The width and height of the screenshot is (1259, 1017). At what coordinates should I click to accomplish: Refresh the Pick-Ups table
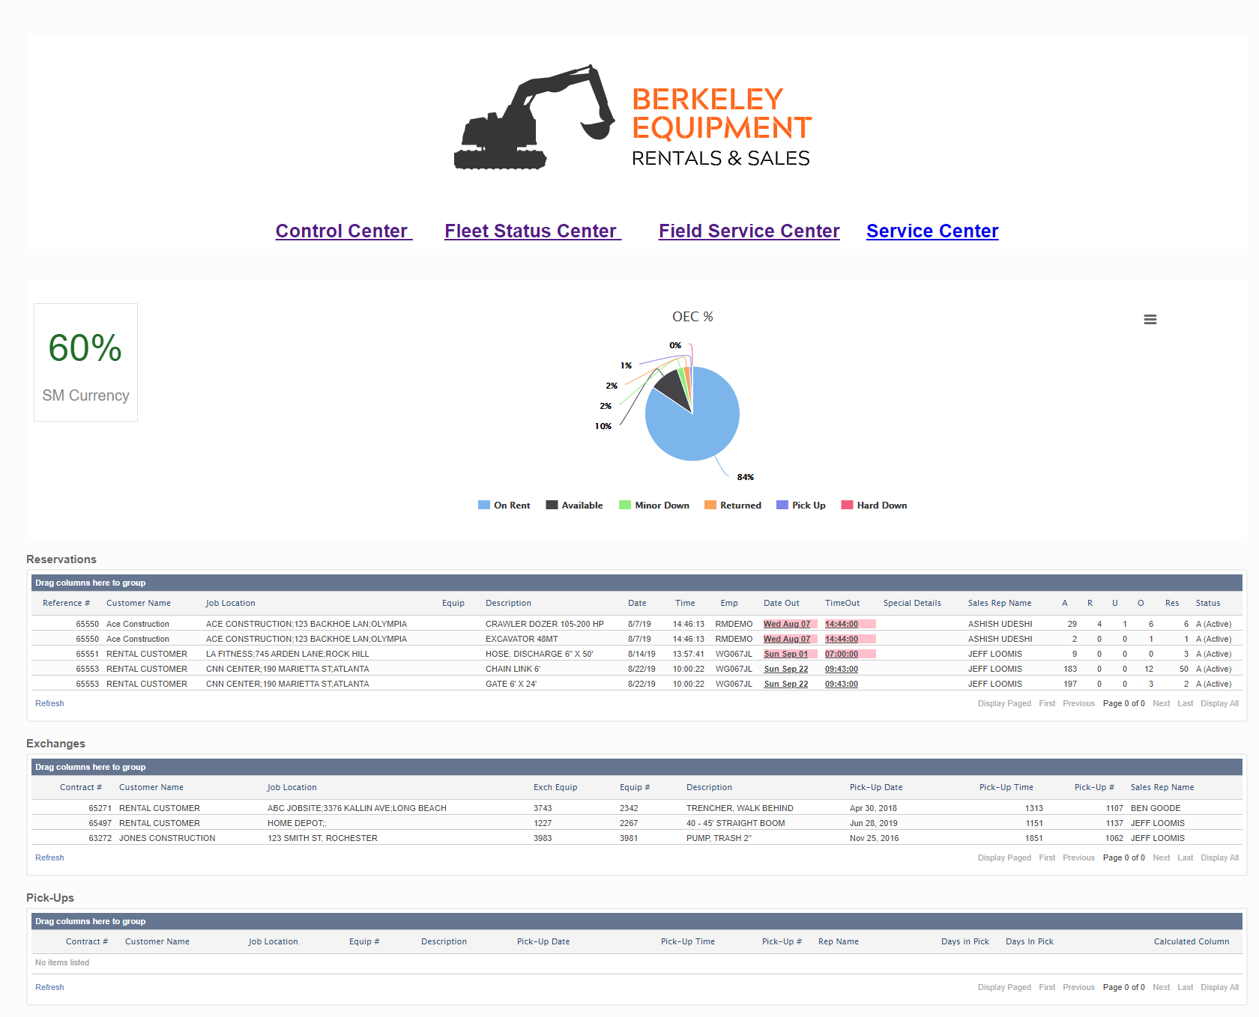point(49,987)
